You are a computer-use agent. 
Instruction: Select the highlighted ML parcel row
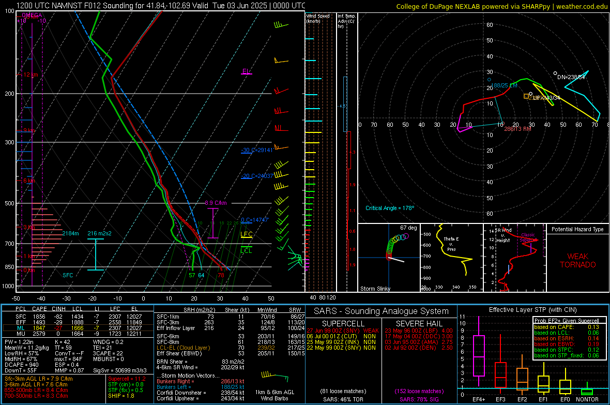pyautogui.click(x=78, y=328)
